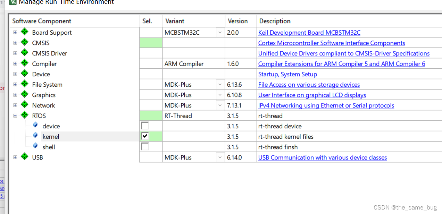Expand the CMSIS Driver tree node
Screen dimensions: 442x214
15,53
